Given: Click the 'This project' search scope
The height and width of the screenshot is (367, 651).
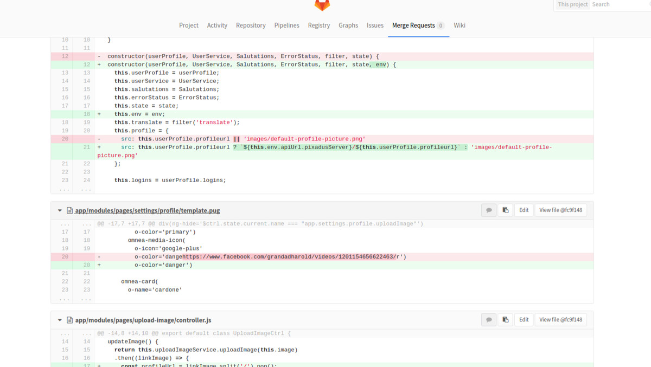Looking at the screenshot, I should [x=573, y=4].
